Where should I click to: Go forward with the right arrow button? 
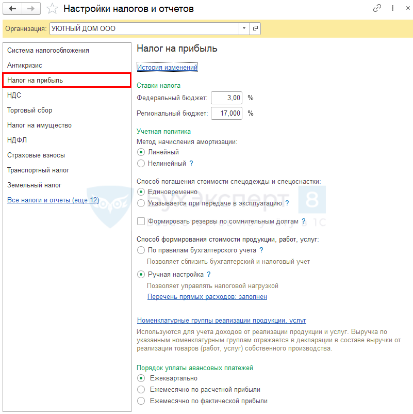tap(31, 9)
